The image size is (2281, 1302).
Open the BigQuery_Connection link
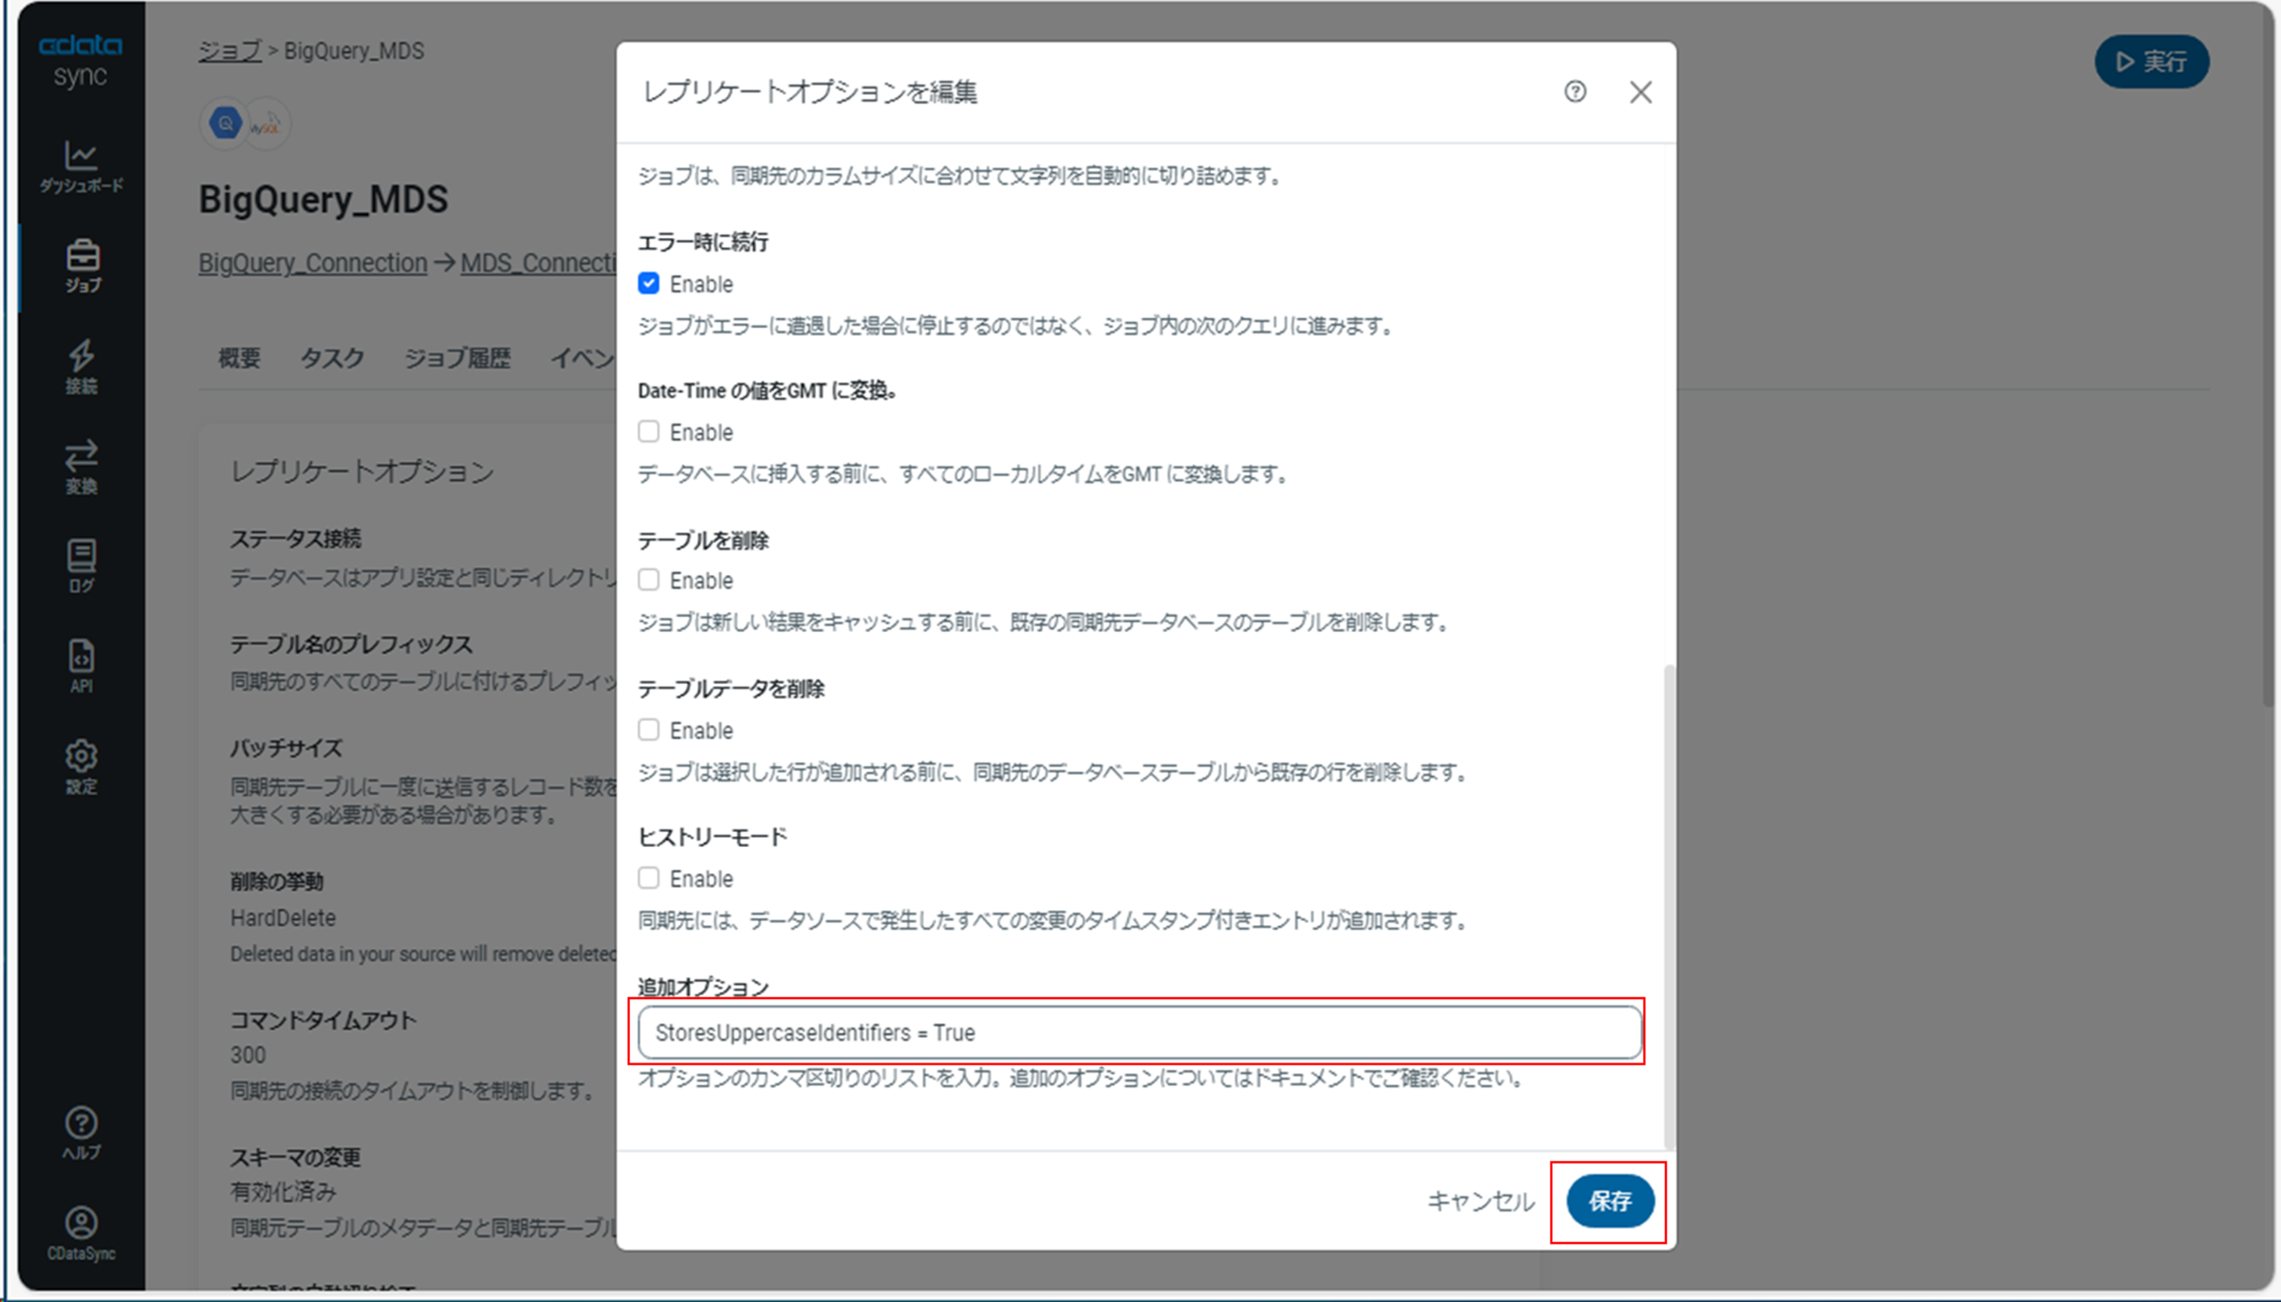tap(312, 263)
